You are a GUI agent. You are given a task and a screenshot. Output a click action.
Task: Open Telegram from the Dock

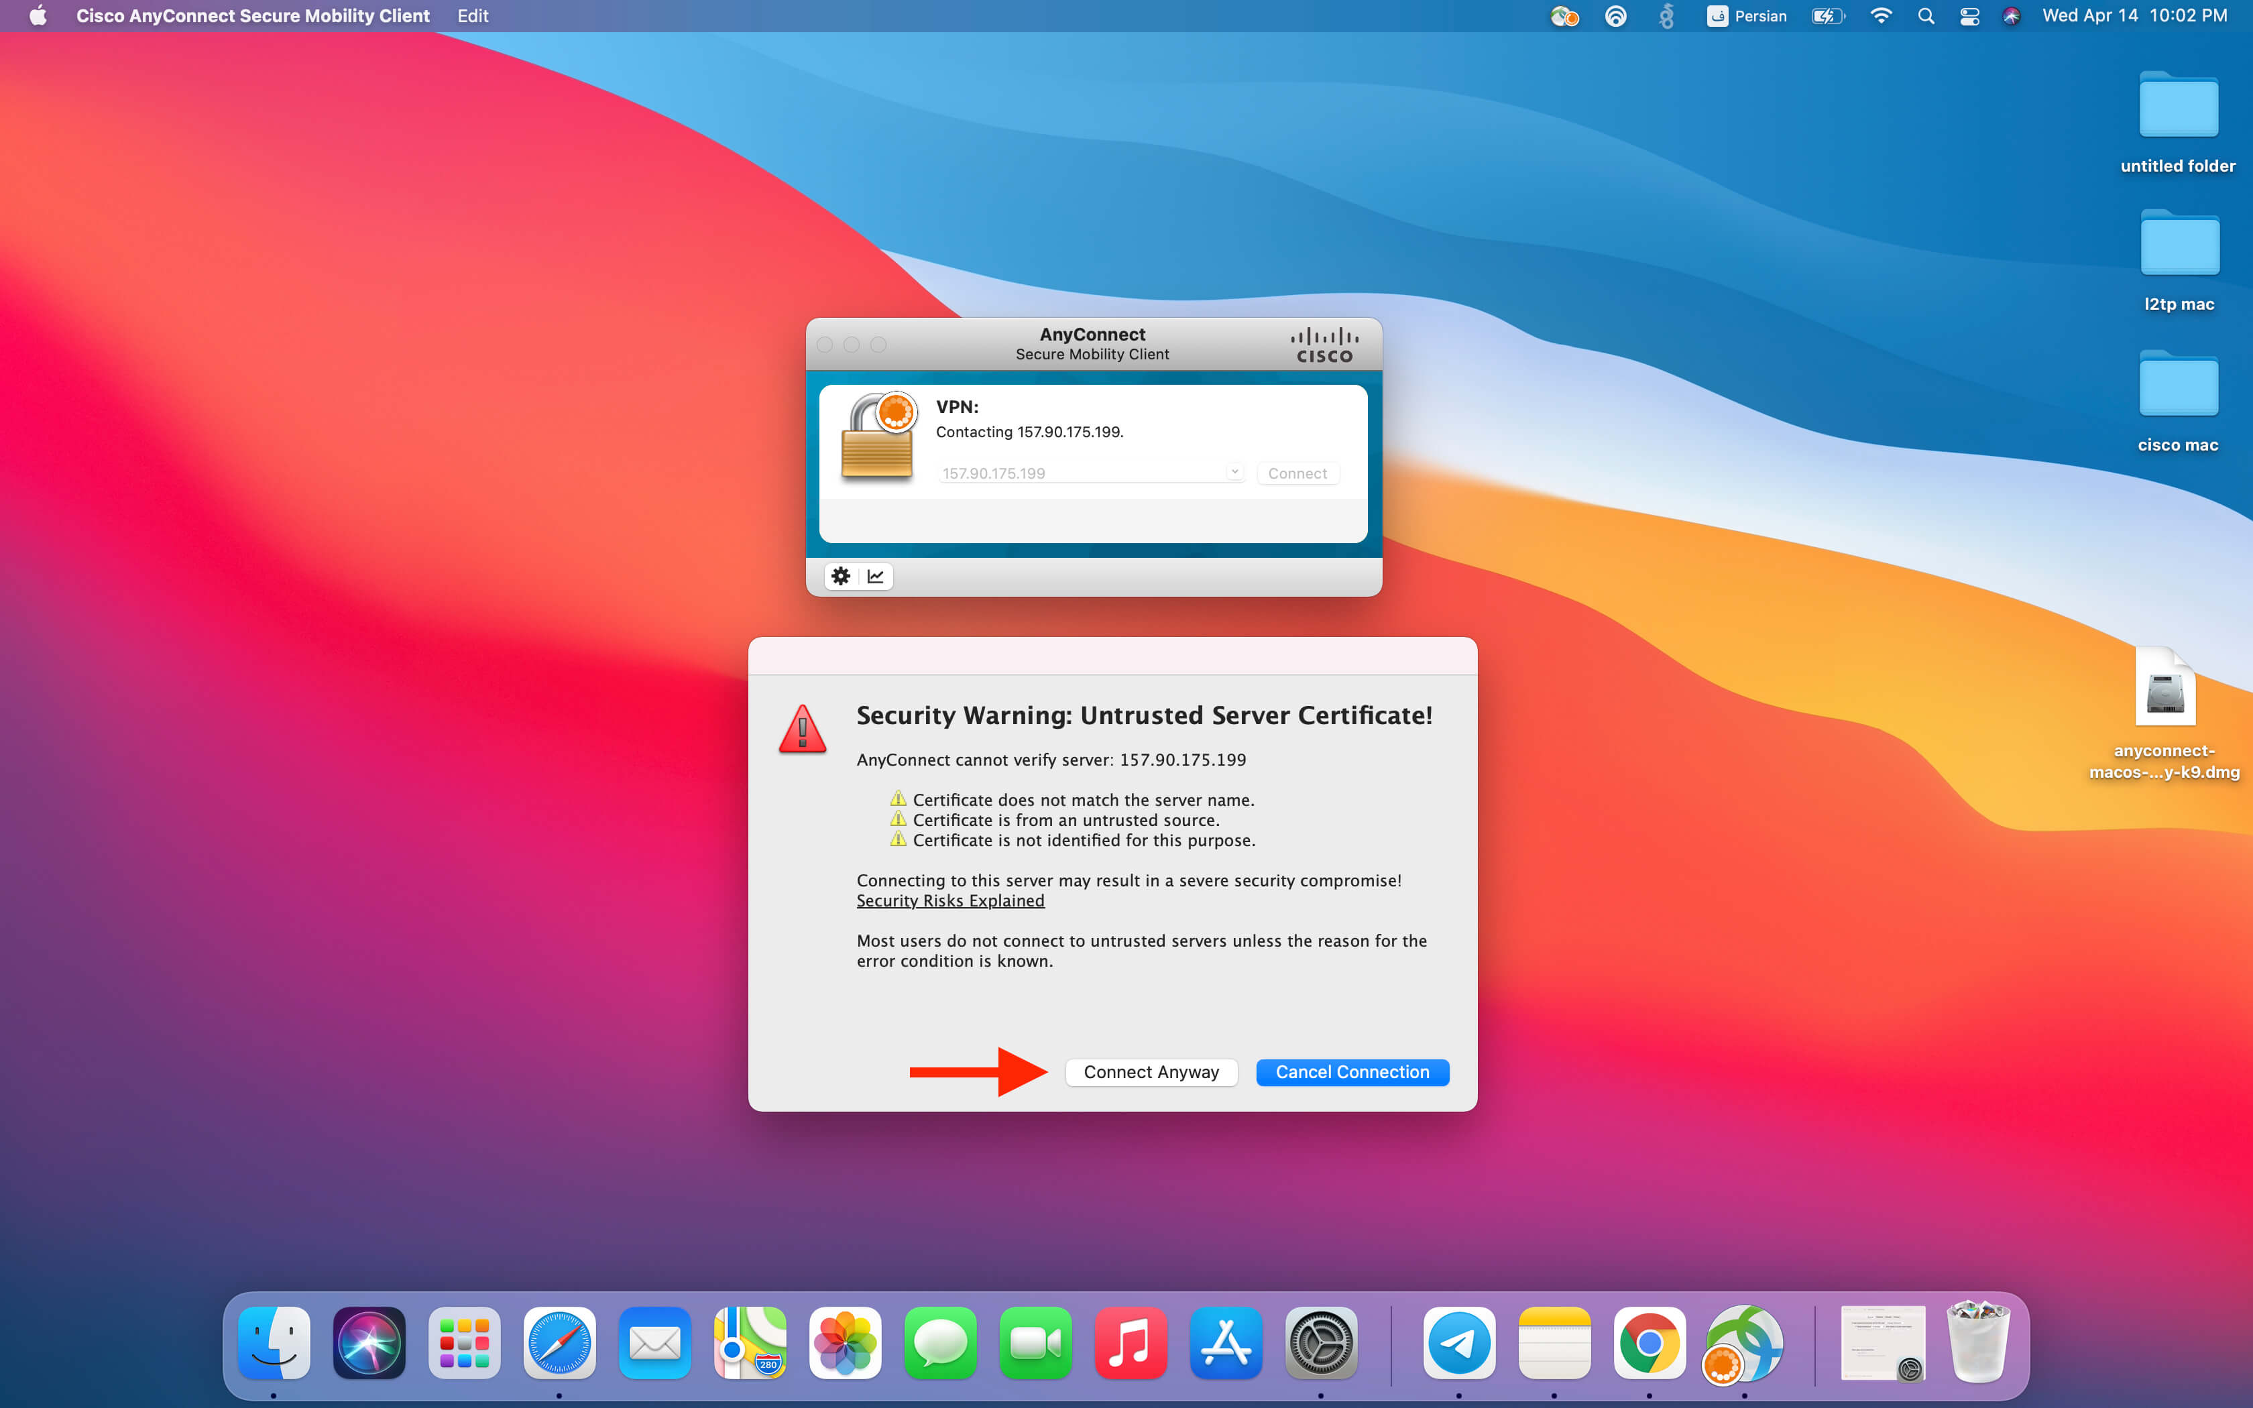tap(1459, 1343)
